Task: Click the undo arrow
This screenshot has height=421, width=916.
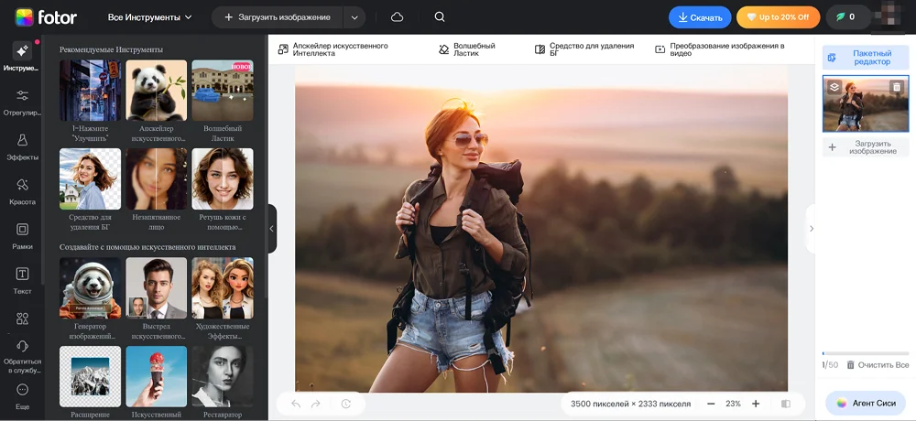Action: [x=296, y=404]
